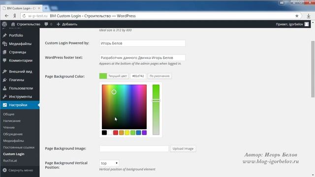
Task: Click the Добавить plus icon
Action: [59, 24]
